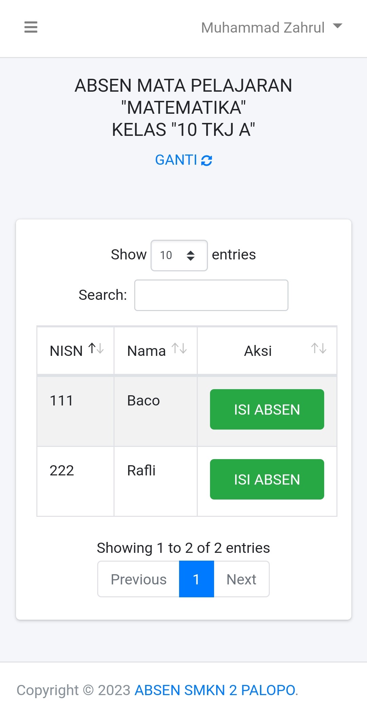Click the Previous pagination button
Screen dimensions: 367x707
139,579
